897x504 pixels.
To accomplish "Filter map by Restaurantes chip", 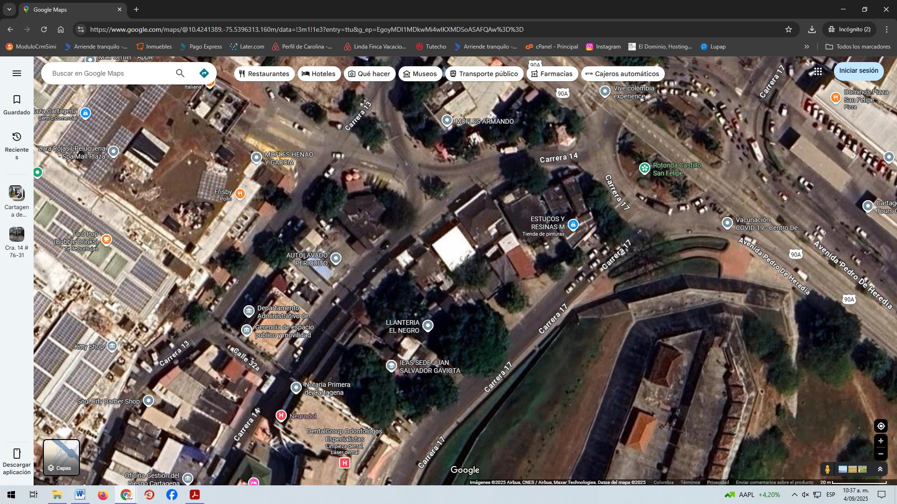I will pyautogui.click(x=264, y=74).
